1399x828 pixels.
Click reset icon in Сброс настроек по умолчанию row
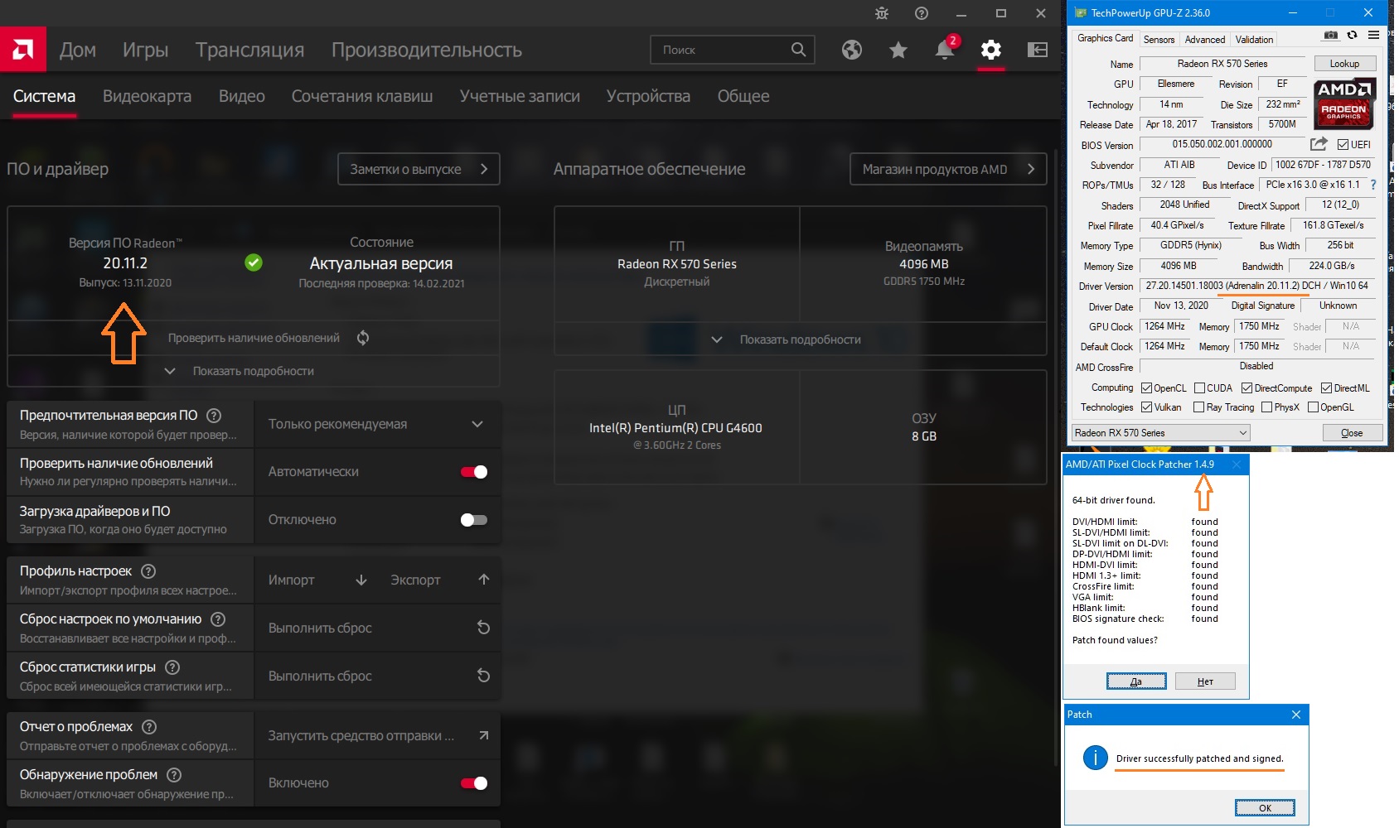pyautogui.click(x=484, y=628)
